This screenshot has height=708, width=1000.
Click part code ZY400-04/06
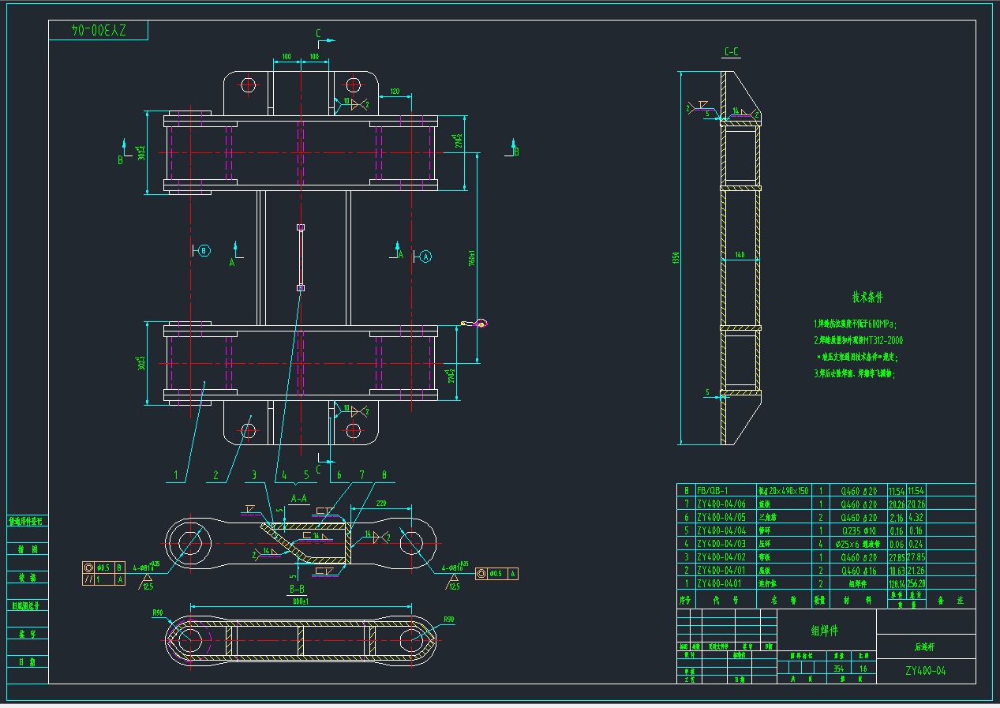[x=721, y=504]
